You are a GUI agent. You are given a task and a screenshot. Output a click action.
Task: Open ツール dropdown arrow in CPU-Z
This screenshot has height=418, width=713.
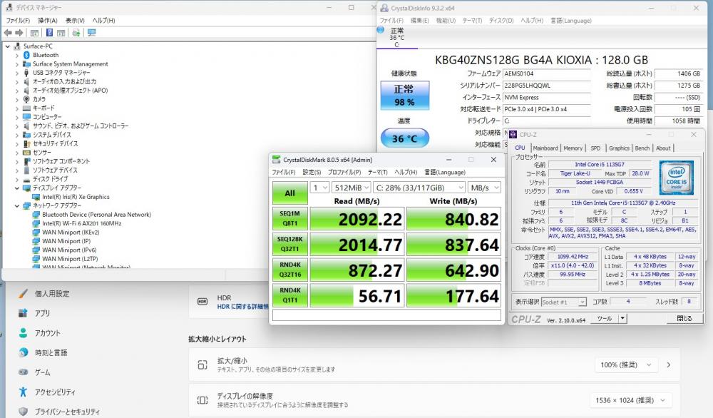622,318
